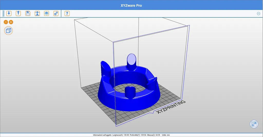
Task: Collapse the toolbar with chevron button
Action: [x=258, y=14]
